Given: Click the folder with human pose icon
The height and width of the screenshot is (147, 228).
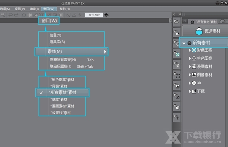Looking at the screenshot, I should 177,117.
